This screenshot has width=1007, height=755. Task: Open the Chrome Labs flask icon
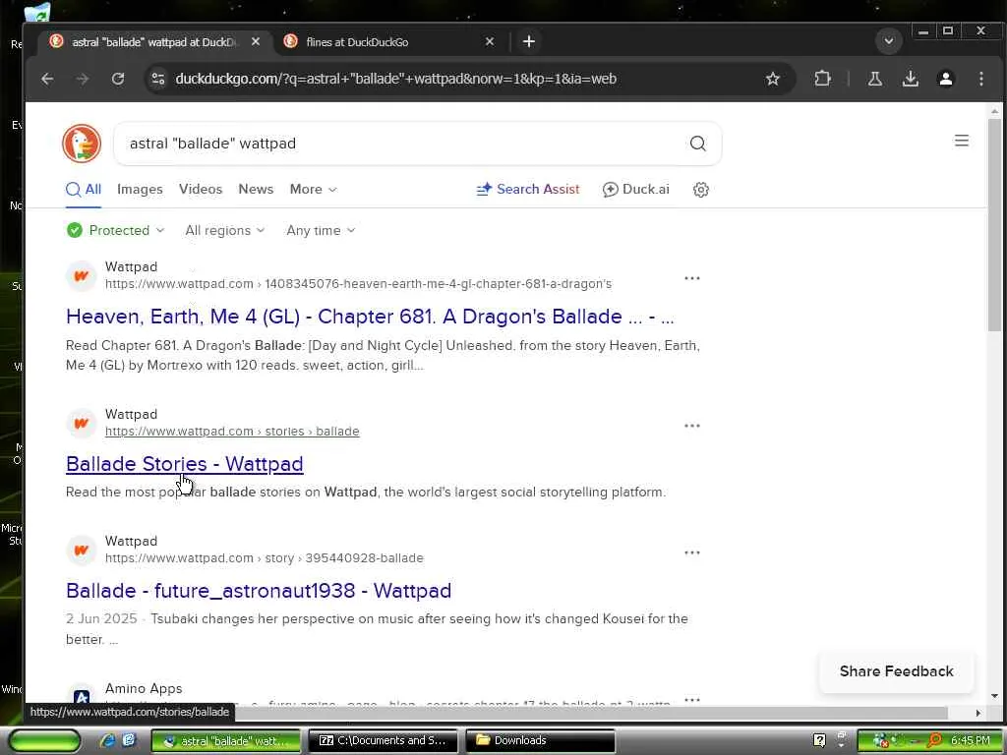click(x=874, y=79)
